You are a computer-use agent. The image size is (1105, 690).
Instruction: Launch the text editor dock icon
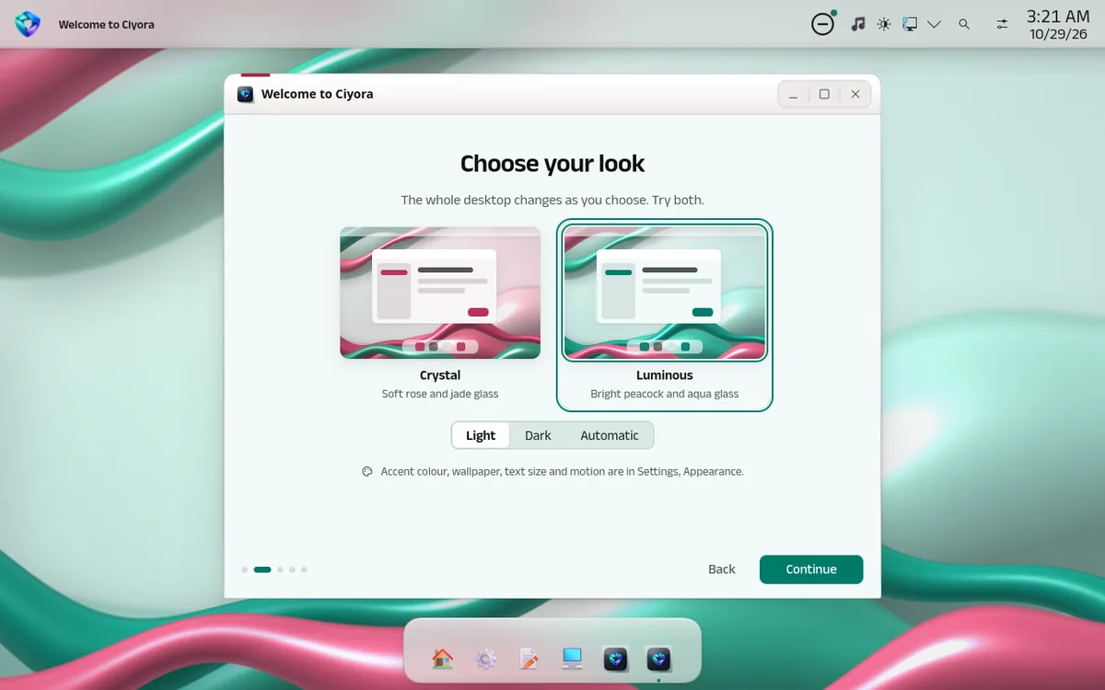click(529, 659)
